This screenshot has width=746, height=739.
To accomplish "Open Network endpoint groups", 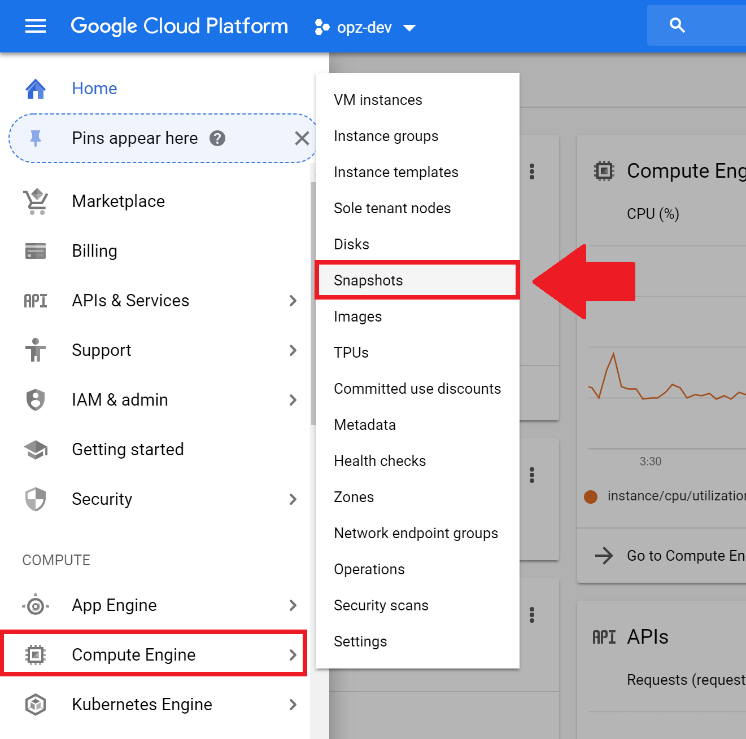I will (417, 533).
